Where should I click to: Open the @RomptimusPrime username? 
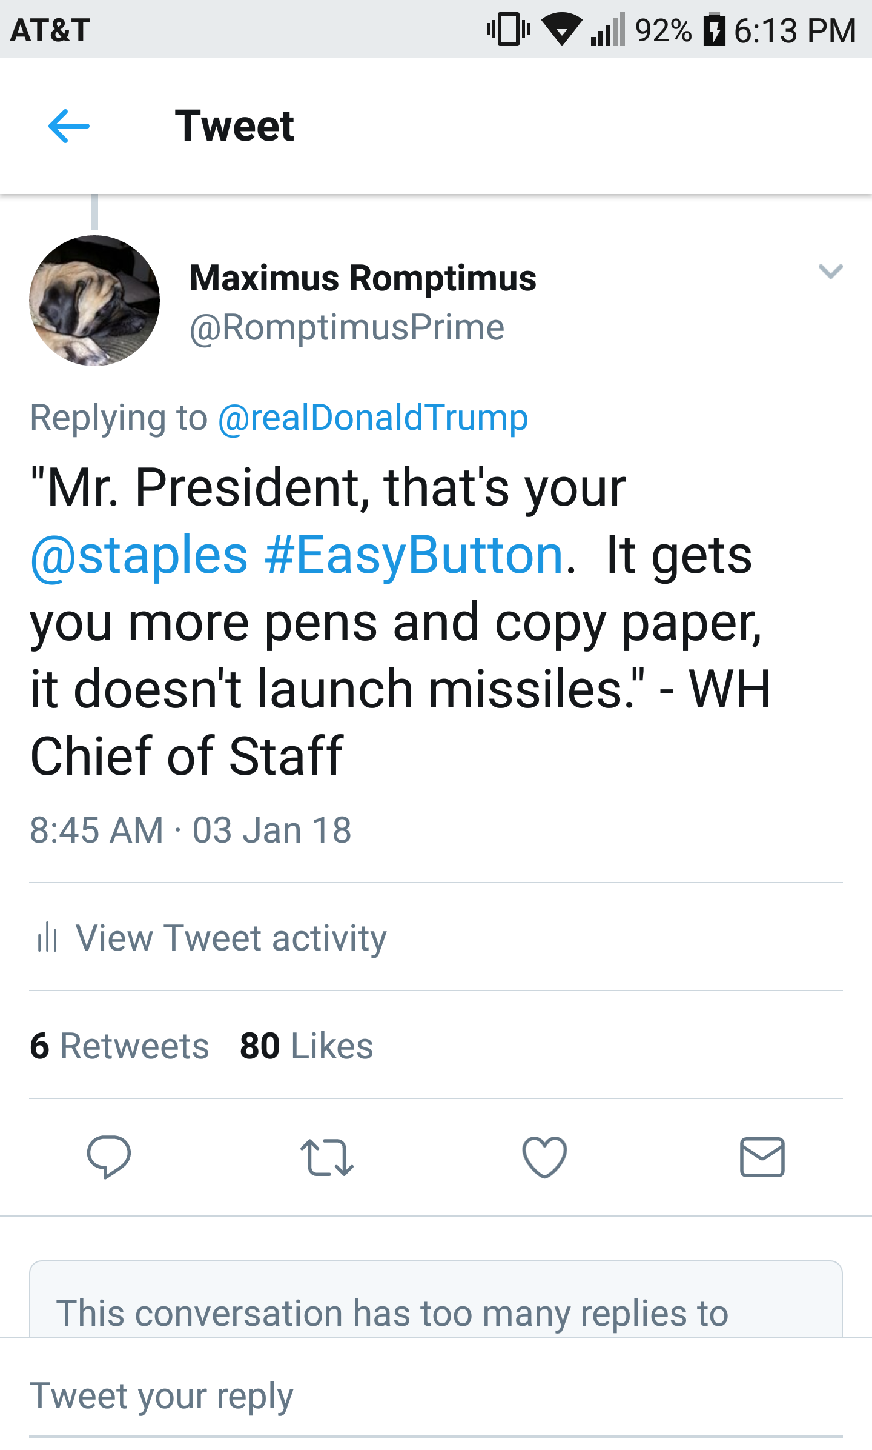click(x=347, y=328)
